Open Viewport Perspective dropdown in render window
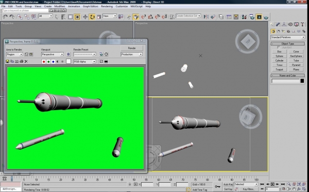 (53, 54)
